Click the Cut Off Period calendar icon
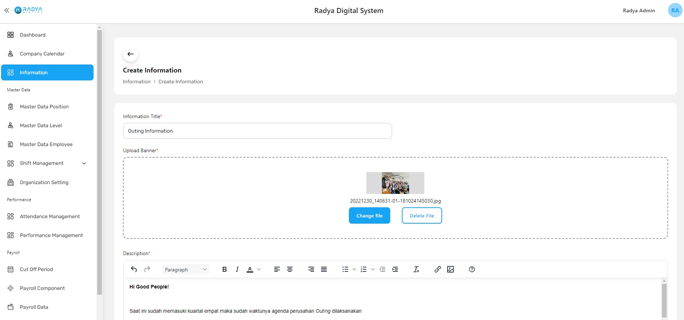This screenshot has height=320, width=684. 11,269
